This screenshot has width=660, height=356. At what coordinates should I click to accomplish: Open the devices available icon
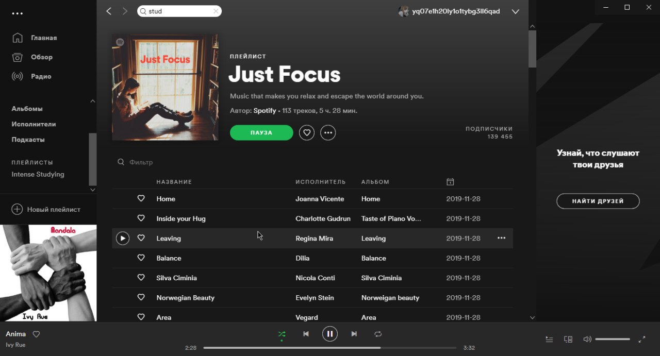[x=568, y=339]
